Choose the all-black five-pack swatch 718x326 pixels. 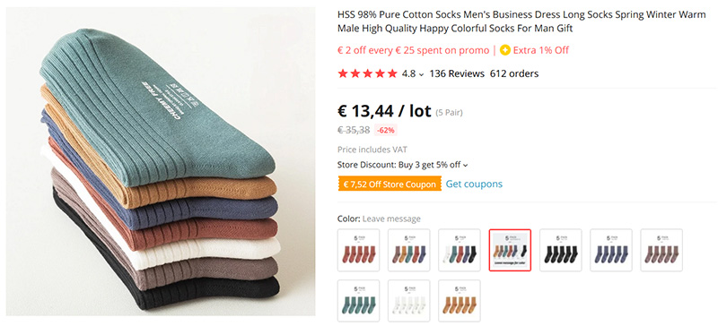(560, 250)
